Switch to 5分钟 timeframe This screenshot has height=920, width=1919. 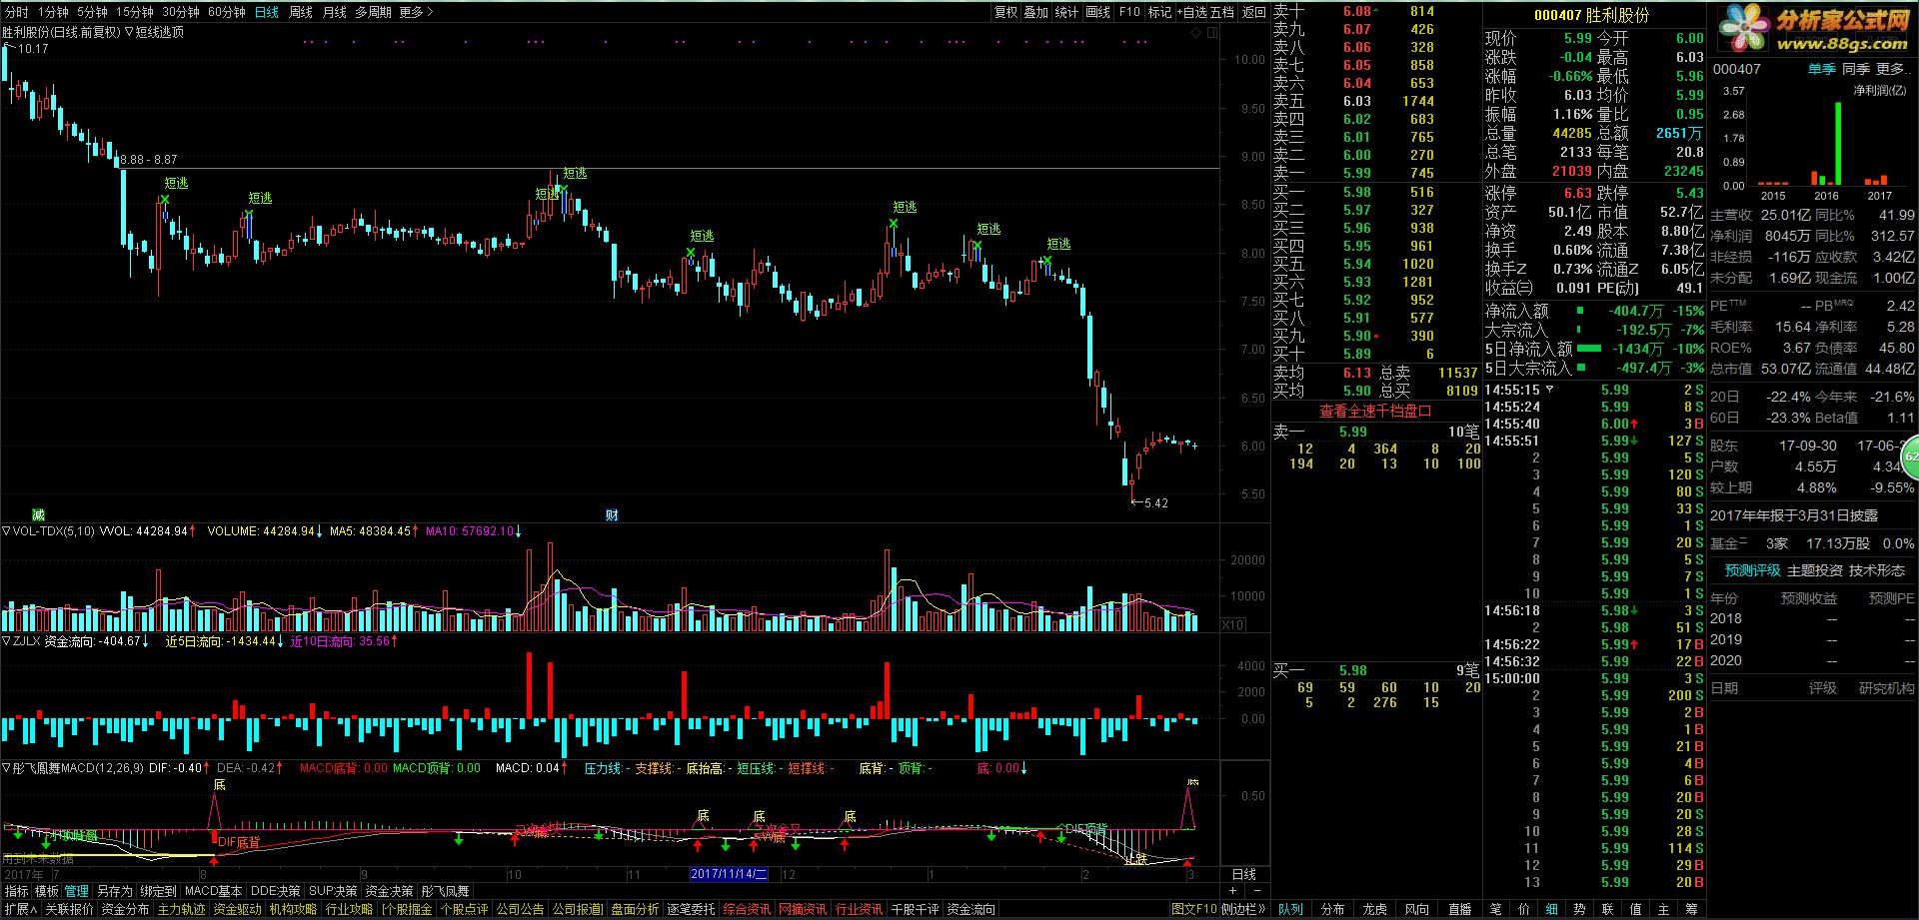tap(92, 12)
